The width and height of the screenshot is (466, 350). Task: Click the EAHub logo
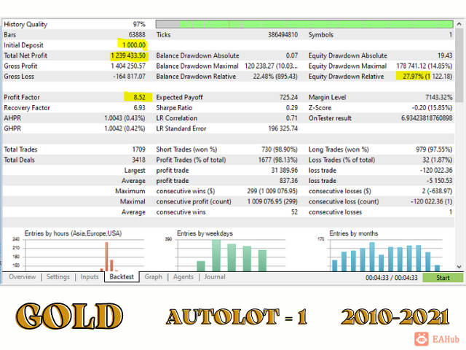437,339
